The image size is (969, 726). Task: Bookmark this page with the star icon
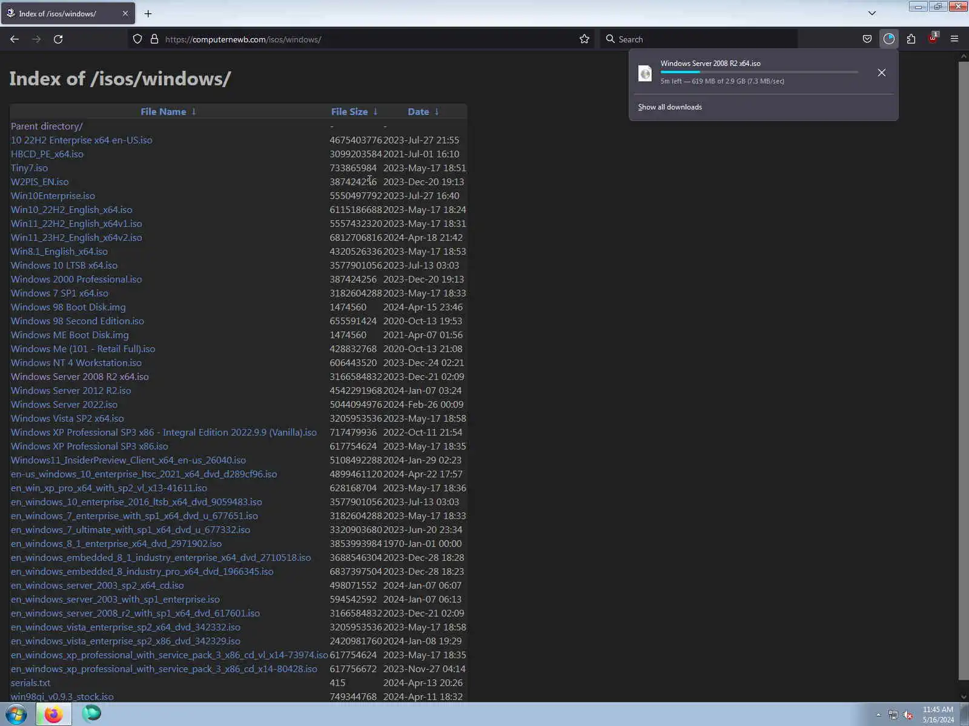point(584,39)
